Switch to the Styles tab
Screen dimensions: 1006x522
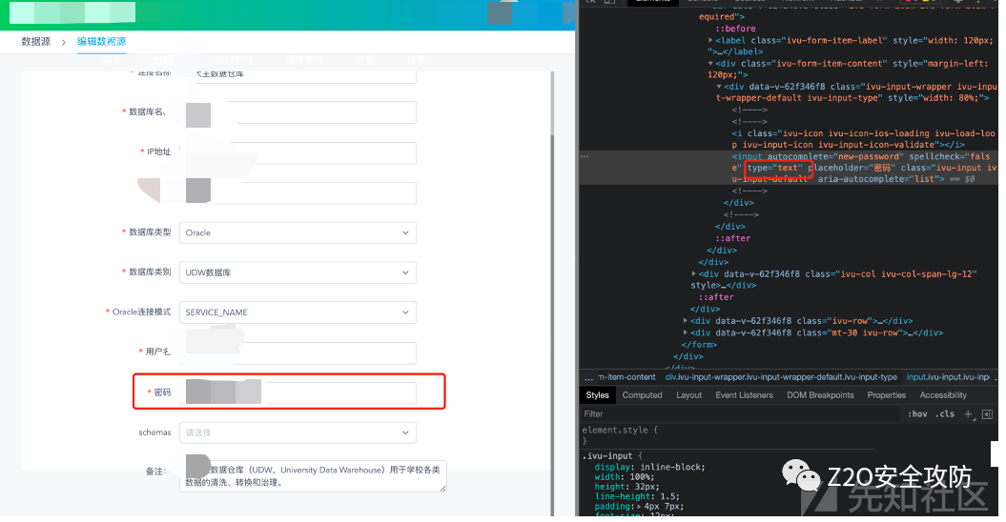coord(597,395)
